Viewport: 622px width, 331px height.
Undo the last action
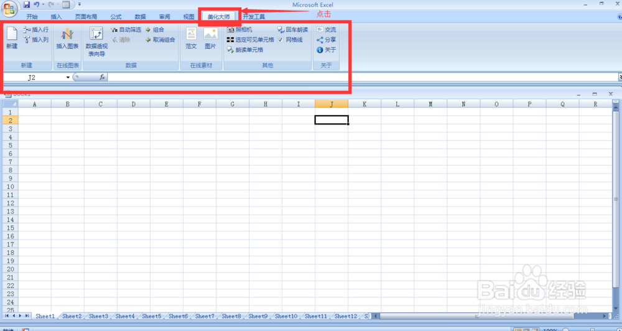(x=36, y=5)
